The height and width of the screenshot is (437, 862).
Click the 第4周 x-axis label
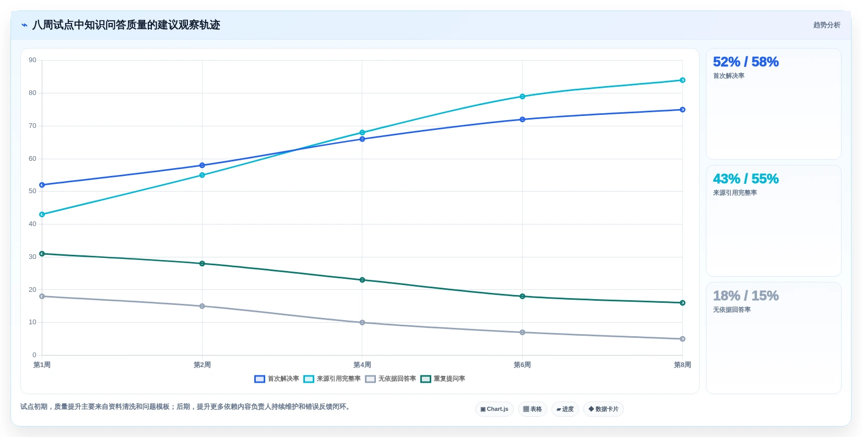(x=362, y=365)
